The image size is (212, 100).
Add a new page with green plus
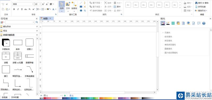tap(65, 96)
